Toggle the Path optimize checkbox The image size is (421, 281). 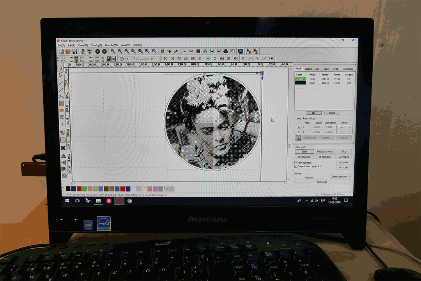pos(295,163)
